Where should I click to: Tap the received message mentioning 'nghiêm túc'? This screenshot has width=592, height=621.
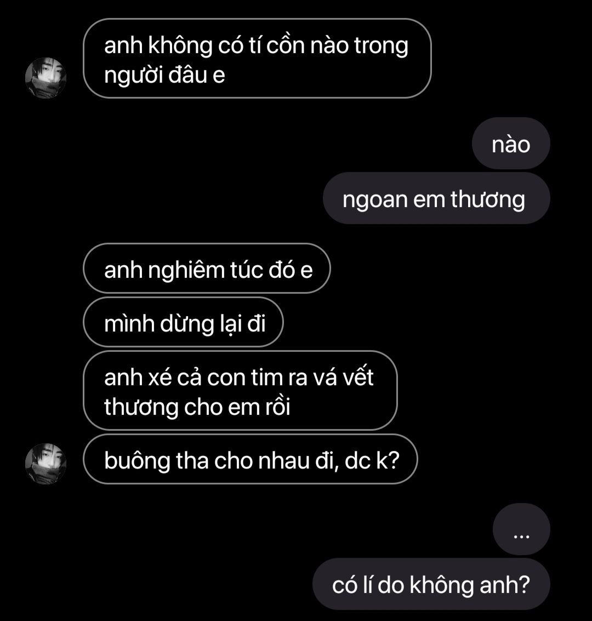click(207, 269)
